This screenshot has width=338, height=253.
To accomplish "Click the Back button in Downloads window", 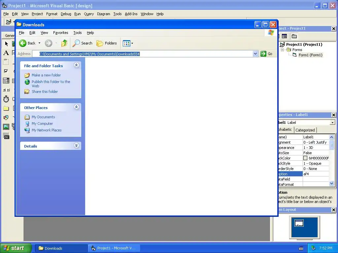I will click(27, 43).
